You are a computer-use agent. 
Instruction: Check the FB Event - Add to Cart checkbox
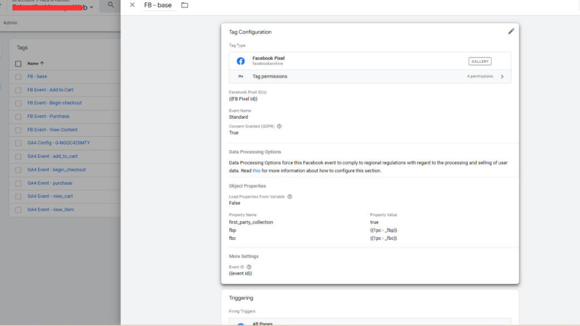[x=18, y=90]
